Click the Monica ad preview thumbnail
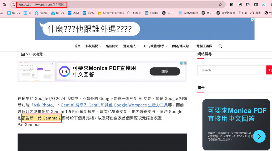The height and width of the screenshot is (151, 272). [x=36, y=71]
